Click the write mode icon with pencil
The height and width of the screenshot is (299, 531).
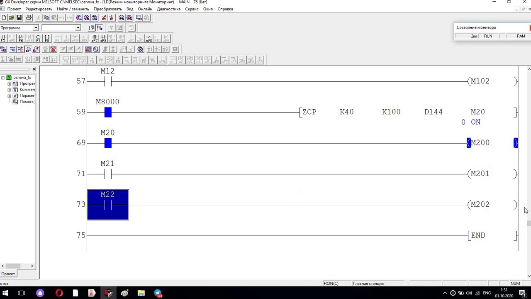coord(20,49)
